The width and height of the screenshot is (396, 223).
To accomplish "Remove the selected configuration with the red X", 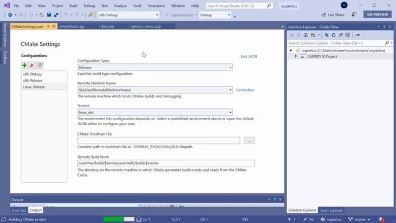I will point(32,66).
